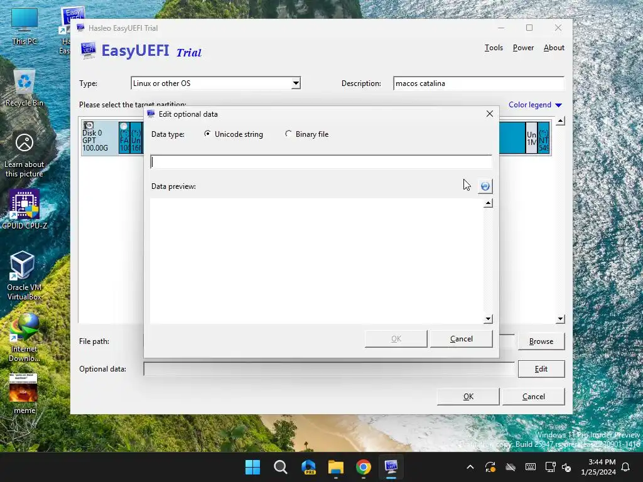Open clock showing 3:44 PM

point(598,467)
